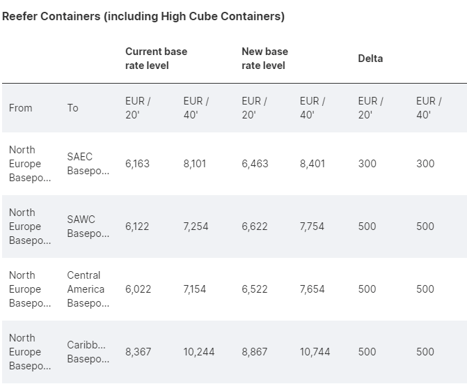Click the 7,654 new rate cell
The height and width of the screenshot is (384, 467).
click(x=312, y=289)
